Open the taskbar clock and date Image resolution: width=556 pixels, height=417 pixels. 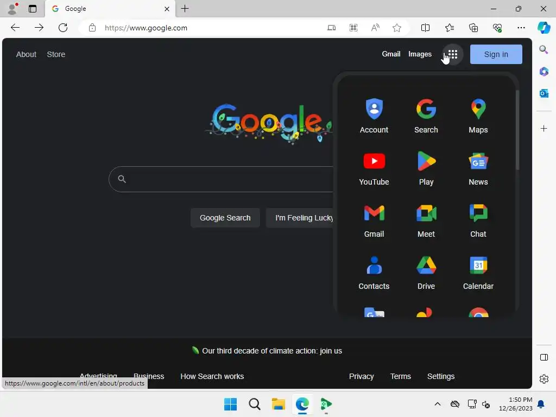point(515,404)
